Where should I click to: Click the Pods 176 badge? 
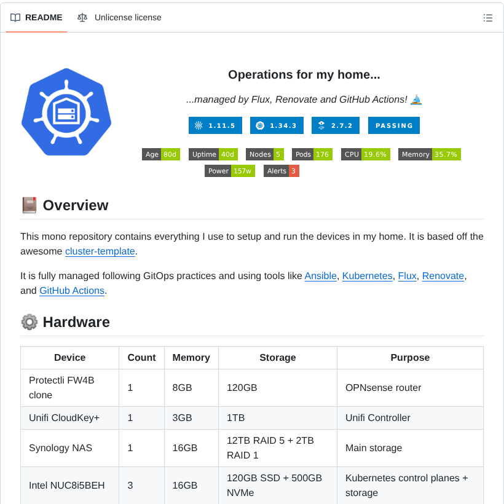(x=312, y=154)
